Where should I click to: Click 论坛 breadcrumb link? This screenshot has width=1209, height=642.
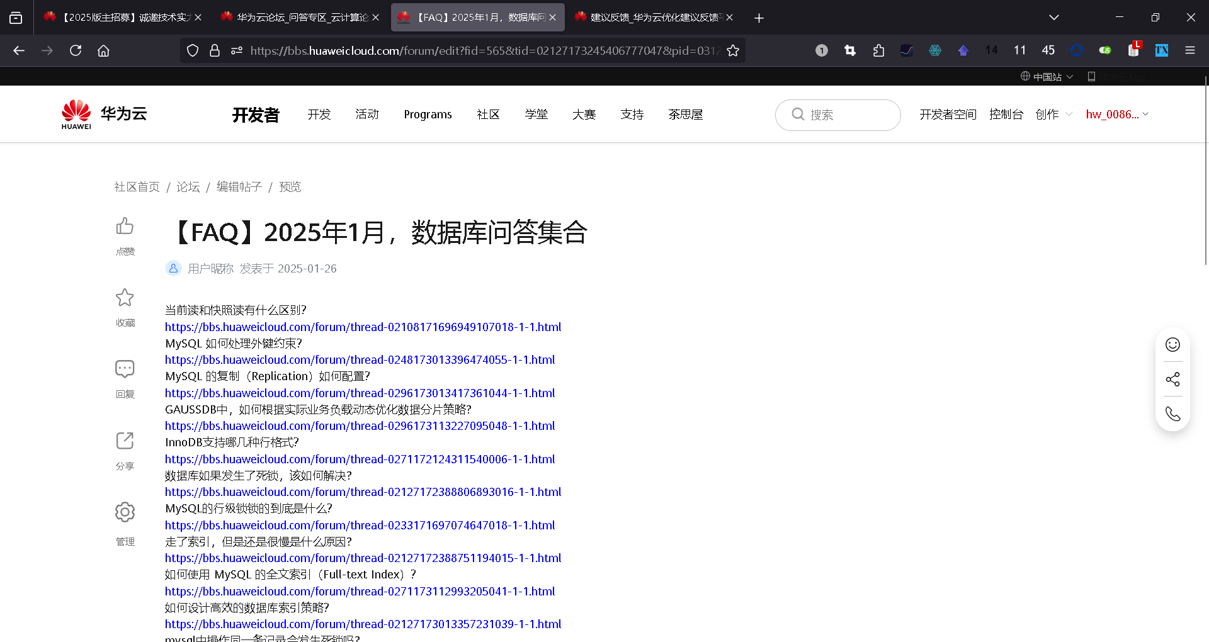click(x=188, y=187)
